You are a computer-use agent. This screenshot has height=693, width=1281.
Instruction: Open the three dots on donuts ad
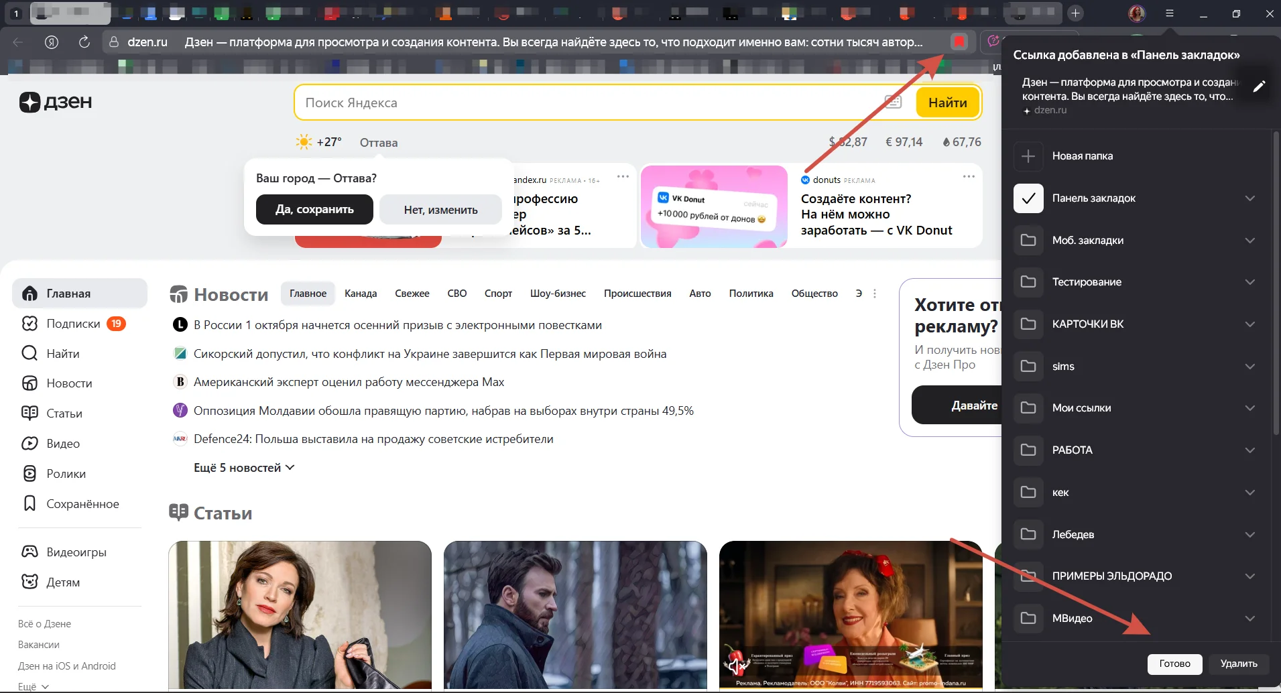[969, 177]
